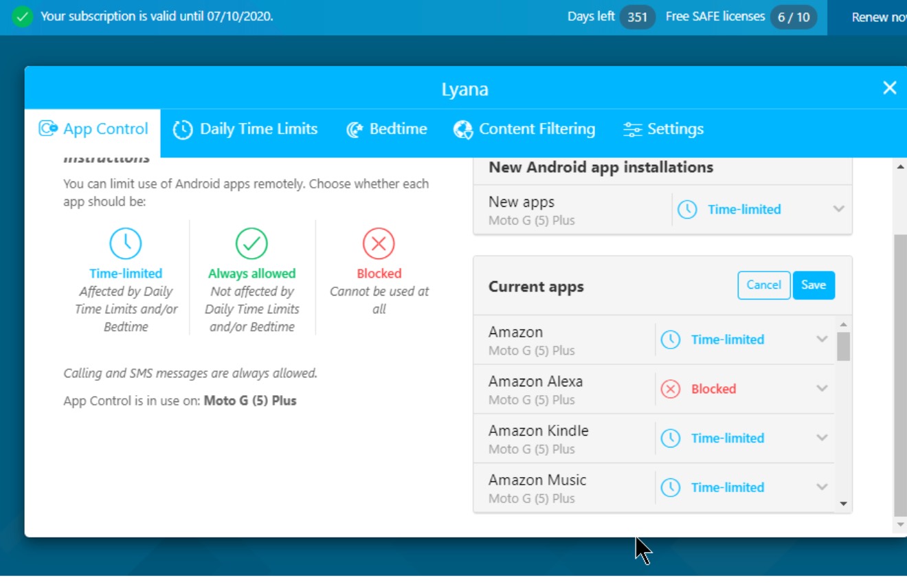
Task: Open the Bedtime tab
Action: coord(387,129)
